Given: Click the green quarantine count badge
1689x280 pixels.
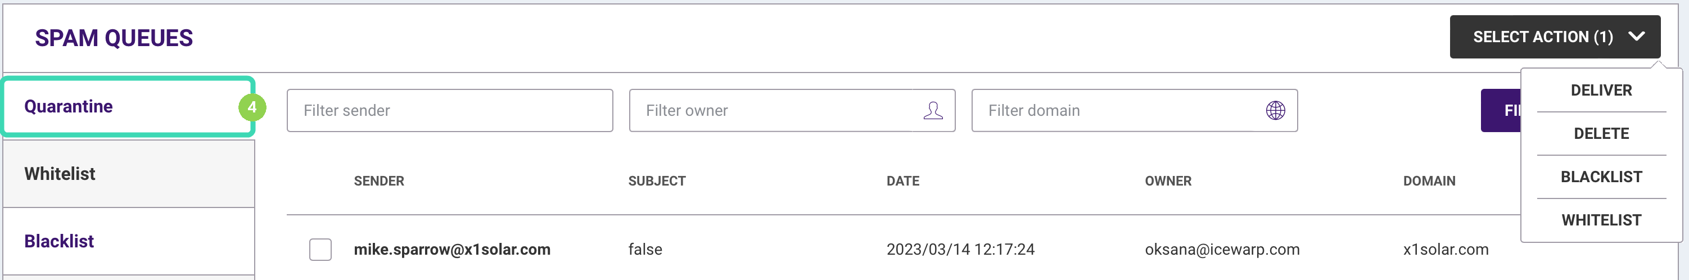Looking at the screenshot, I should coord(252,107).
